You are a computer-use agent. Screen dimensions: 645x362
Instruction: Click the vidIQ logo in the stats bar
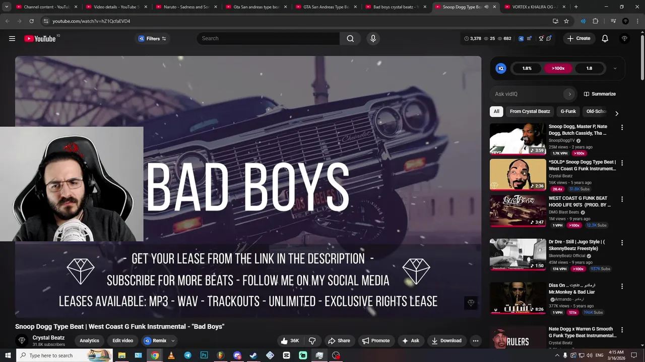click(x=521, y=38)
